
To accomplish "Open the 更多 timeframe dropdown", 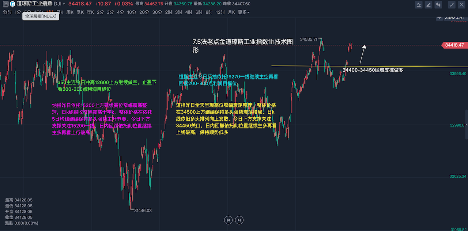I will click(x=244, y=12).
